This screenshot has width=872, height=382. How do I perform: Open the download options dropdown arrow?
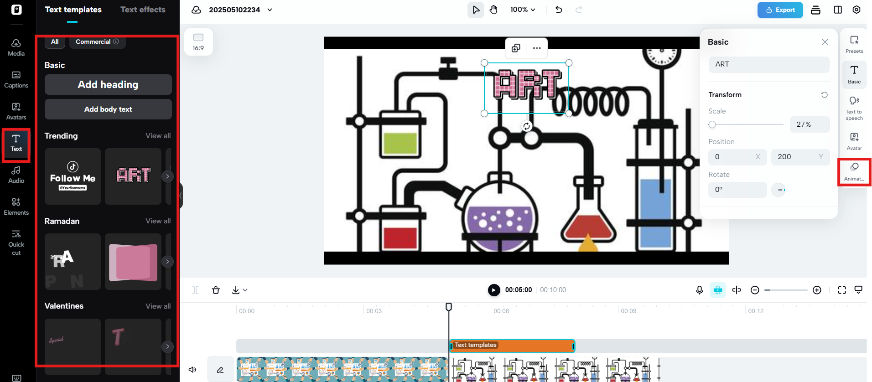pyautogui.click(x=245, y=290)
